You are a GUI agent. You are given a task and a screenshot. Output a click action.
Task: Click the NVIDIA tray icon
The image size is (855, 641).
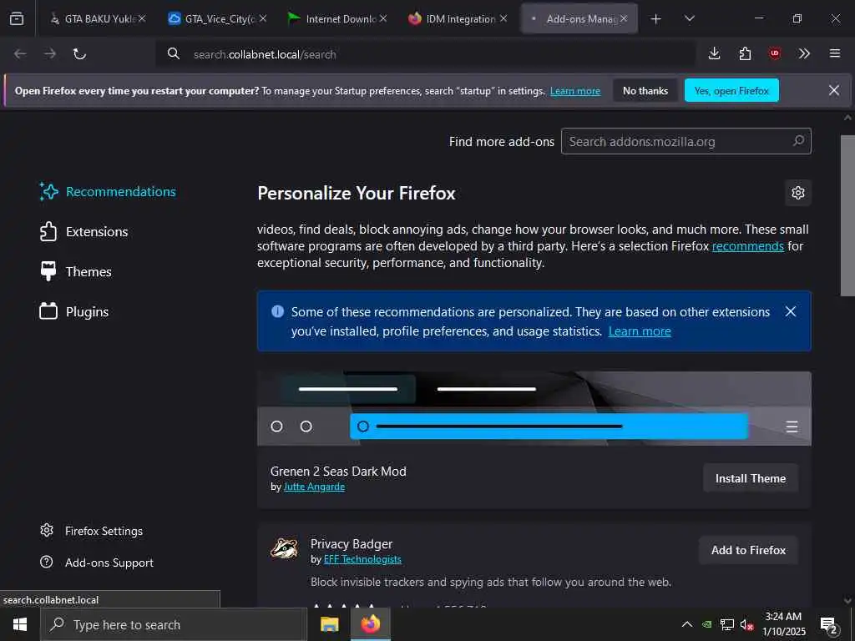coord(706,624)
